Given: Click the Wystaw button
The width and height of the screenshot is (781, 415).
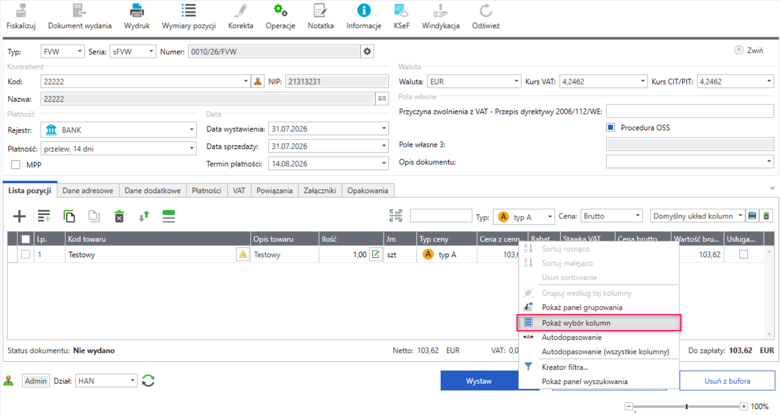Looking at the screenshot, I should (479, 381).
